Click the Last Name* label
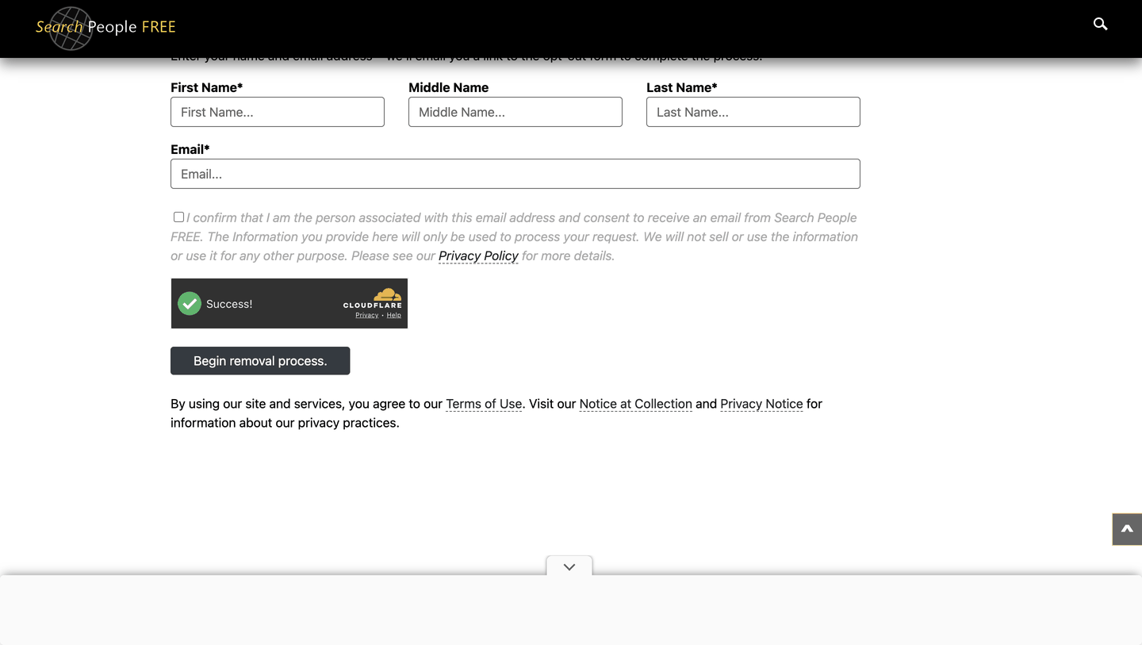Screen dimensions: 1142x645 [682, 87]
